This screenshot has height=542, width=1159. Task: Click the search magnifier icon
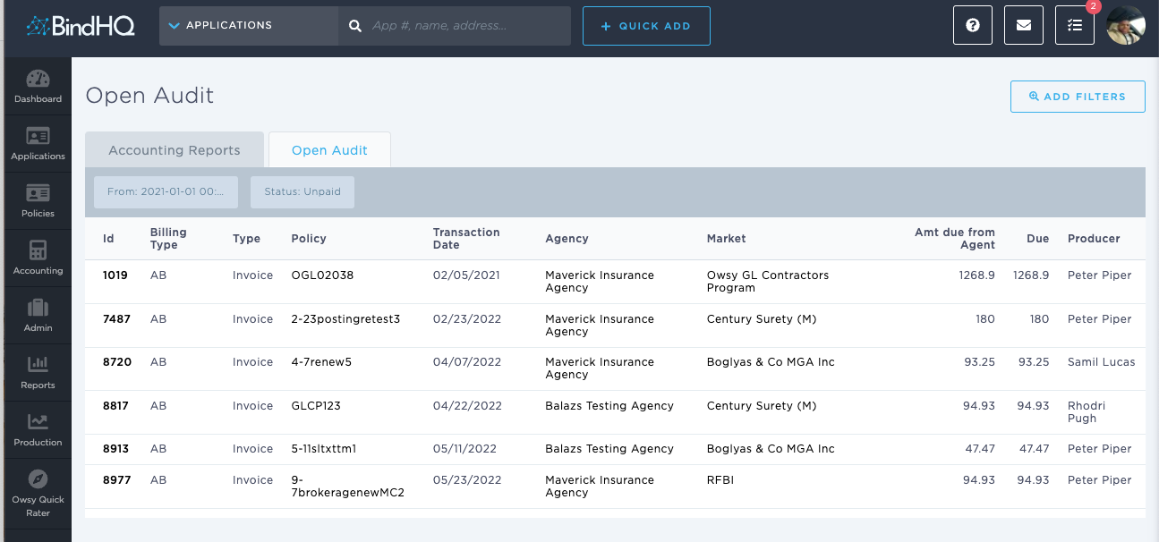[354, 26]
